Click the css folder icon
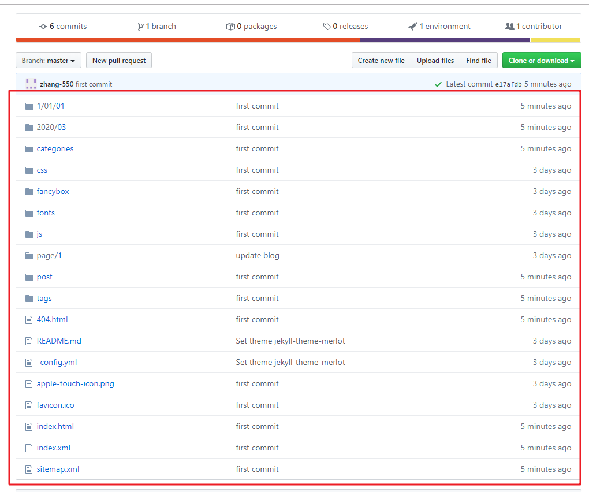Screen dimensions: 589x492 click(29, 170)
